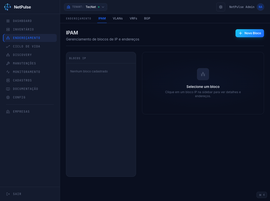Screen dimensions: 270x201
Task: Click the ENDEREÇAMENTO breadcrumb label
Action: click(78, 18)
